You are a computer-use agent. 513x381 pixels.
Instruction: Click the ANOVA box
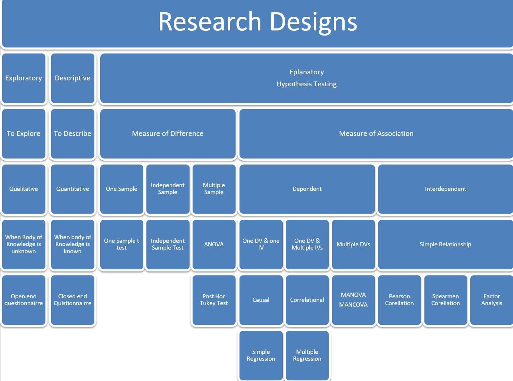tap(214, 244)
